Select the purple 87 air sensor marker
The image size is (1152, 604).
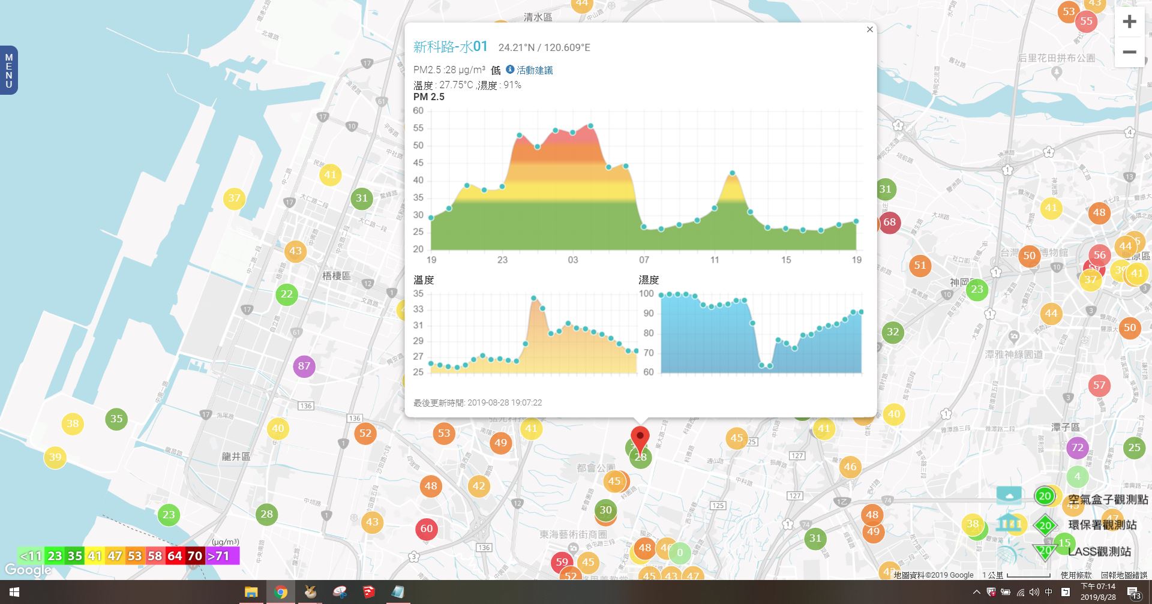tap(304, 366)
